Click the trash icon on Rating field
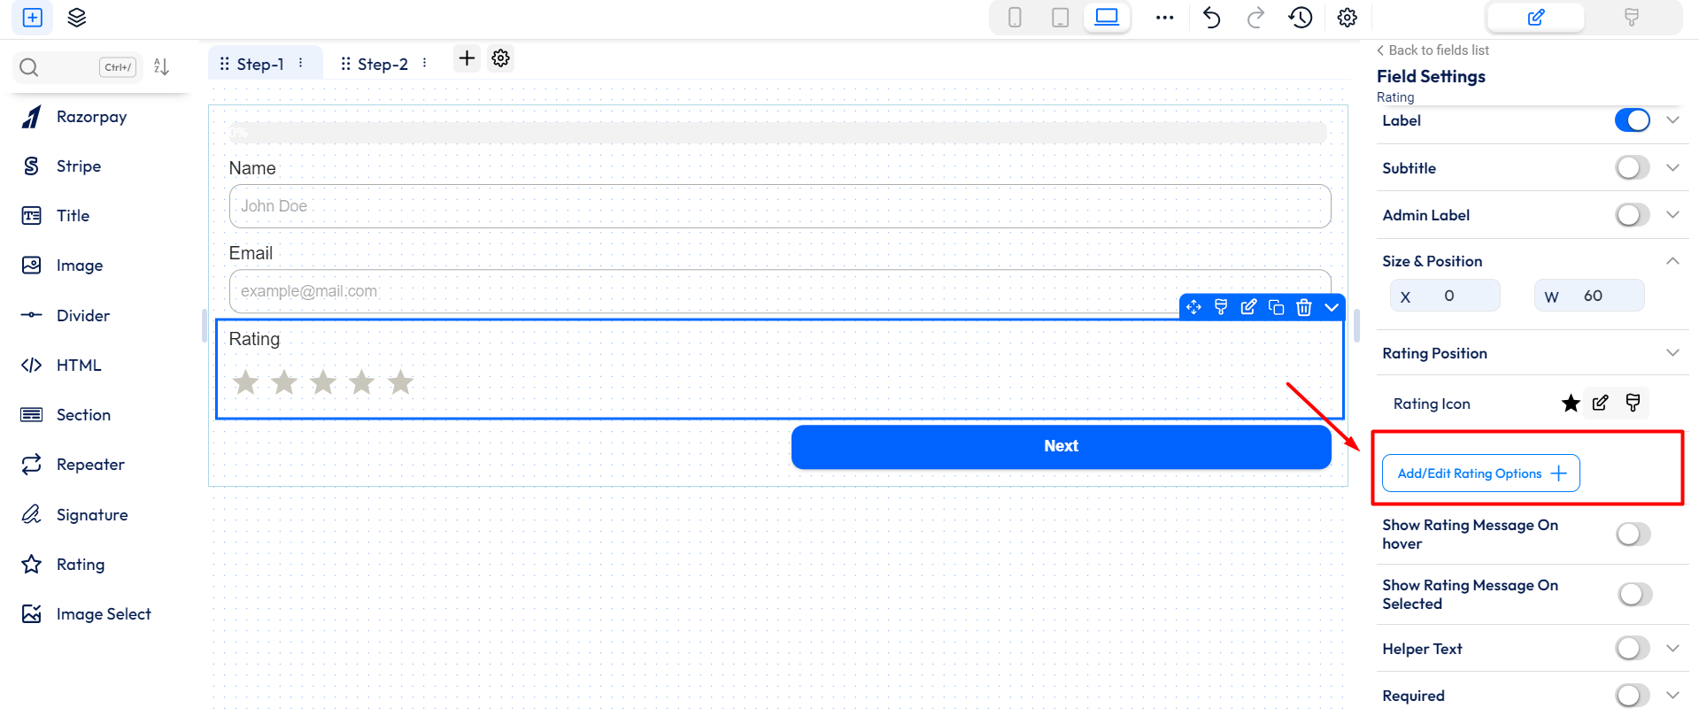Screen dimensions: 1699x716 tap(1303, 307)
